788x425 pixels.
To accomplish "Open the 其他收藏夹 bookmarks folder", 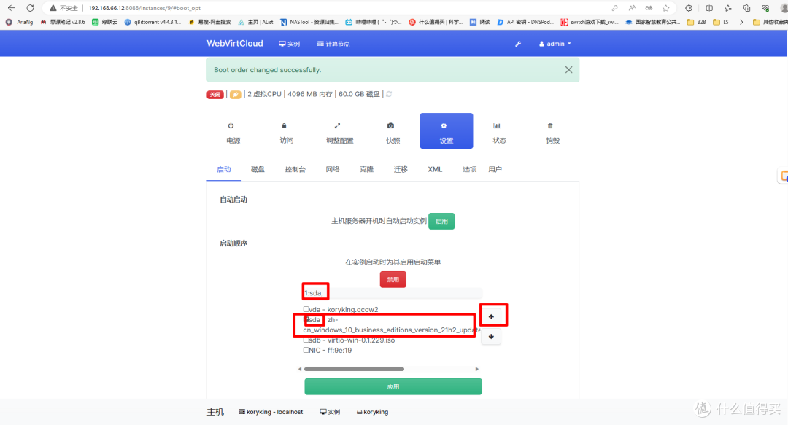I will (x=770, y=22).
